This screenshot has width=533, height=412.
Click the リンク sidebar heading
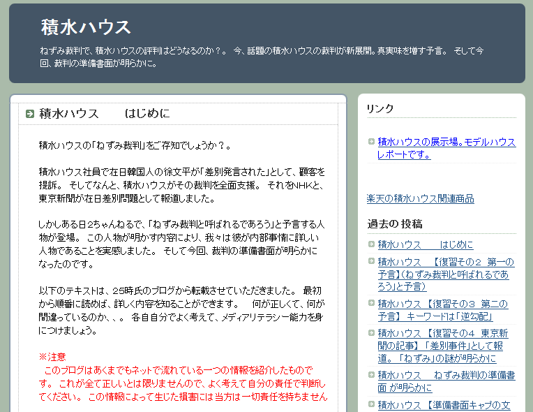(380, 108)
